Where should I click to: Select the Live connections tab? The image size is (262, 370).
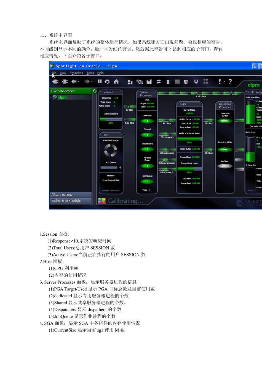click(71, 91)
